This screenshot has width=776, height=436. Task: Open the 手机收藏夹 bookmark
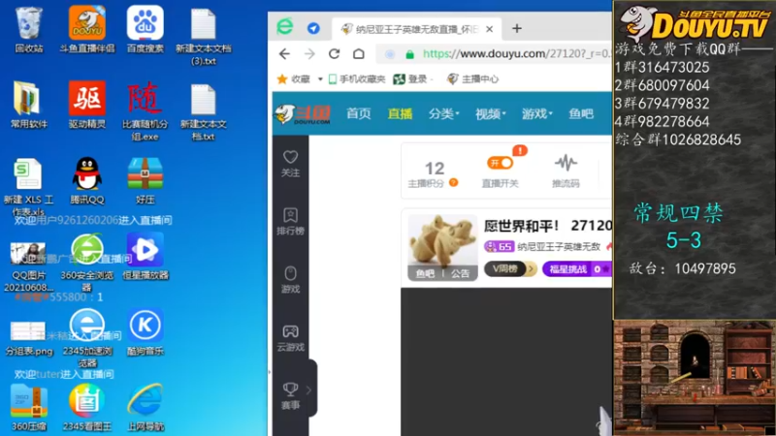[357, 79]
